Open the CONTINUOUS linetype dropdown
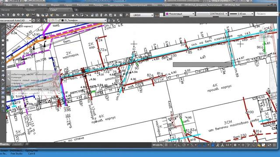This screenshot has width=280, height=157. click(212, 14)
